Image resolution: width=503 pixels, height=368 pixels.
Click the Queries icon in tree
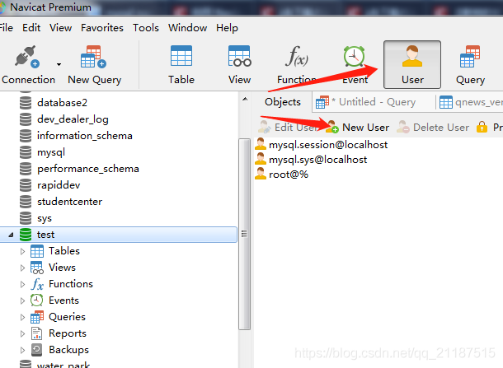(x=37, y=317)
